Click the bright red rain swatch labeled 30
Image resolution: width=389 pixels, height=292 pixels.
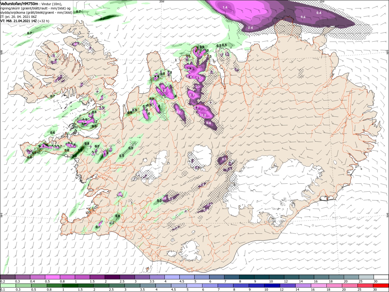(x=381, y=285)
